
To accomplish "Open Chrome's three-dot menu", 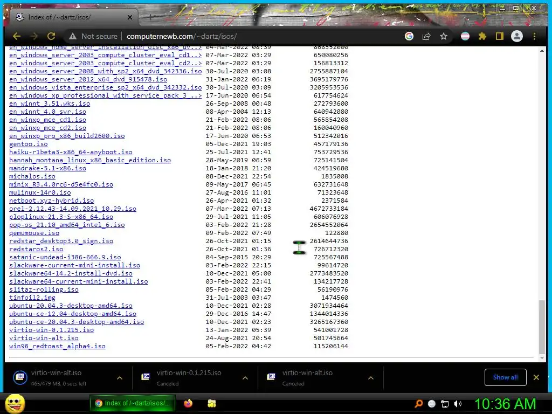I will coord(534,36).
